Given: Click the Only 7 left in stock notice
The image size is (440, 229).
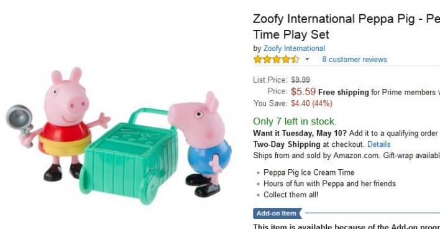Looking at the screenshot, I should [295, 121].
